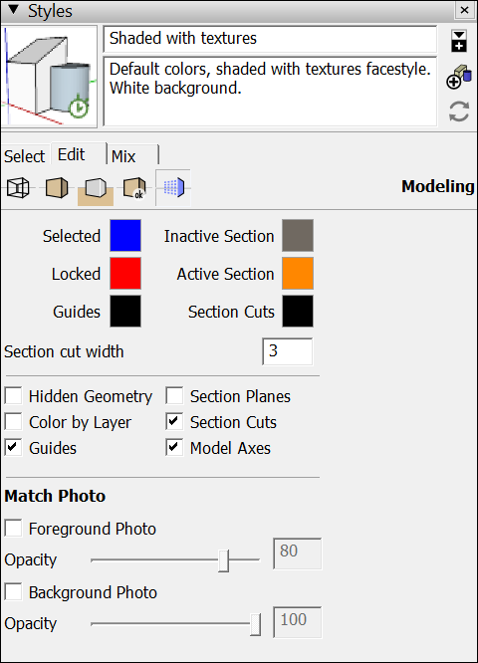This screenshot has height=663, width=478.
Task: Open the Edge settings icon
Action: click(18, 187)
